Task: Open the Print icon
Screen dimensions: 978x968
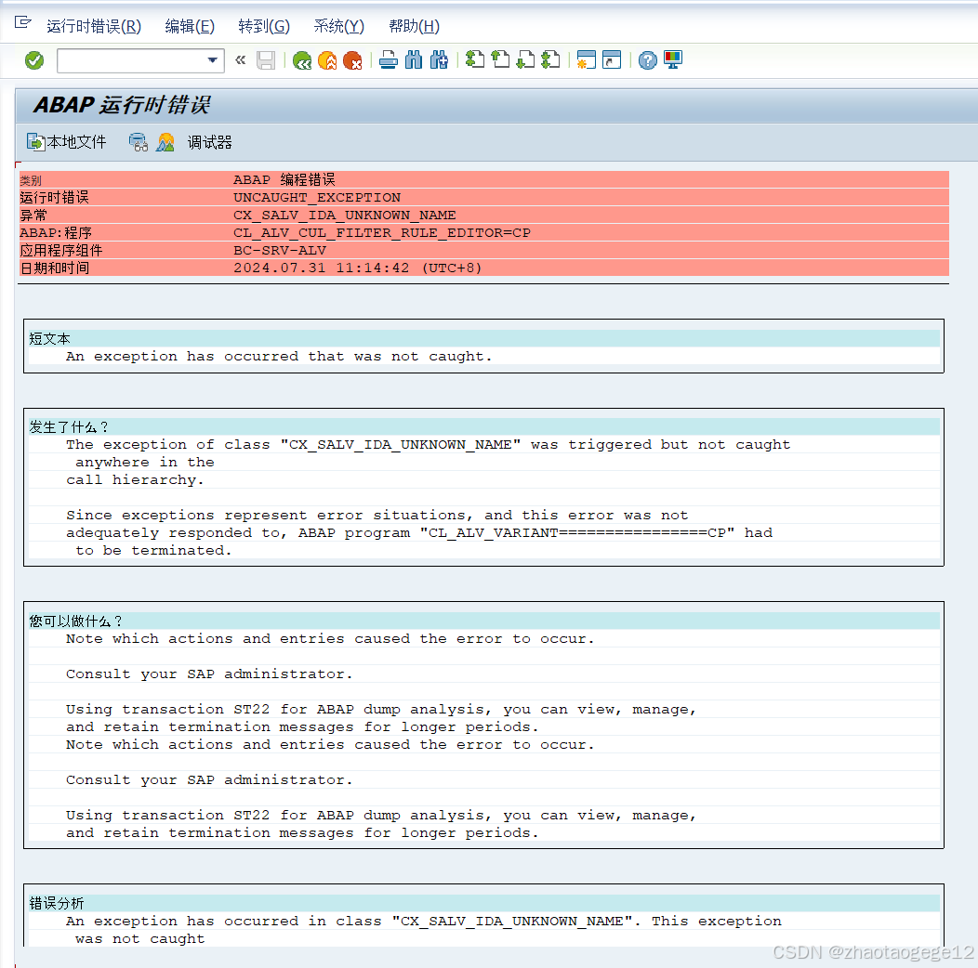Action: (x=388, y=60)
